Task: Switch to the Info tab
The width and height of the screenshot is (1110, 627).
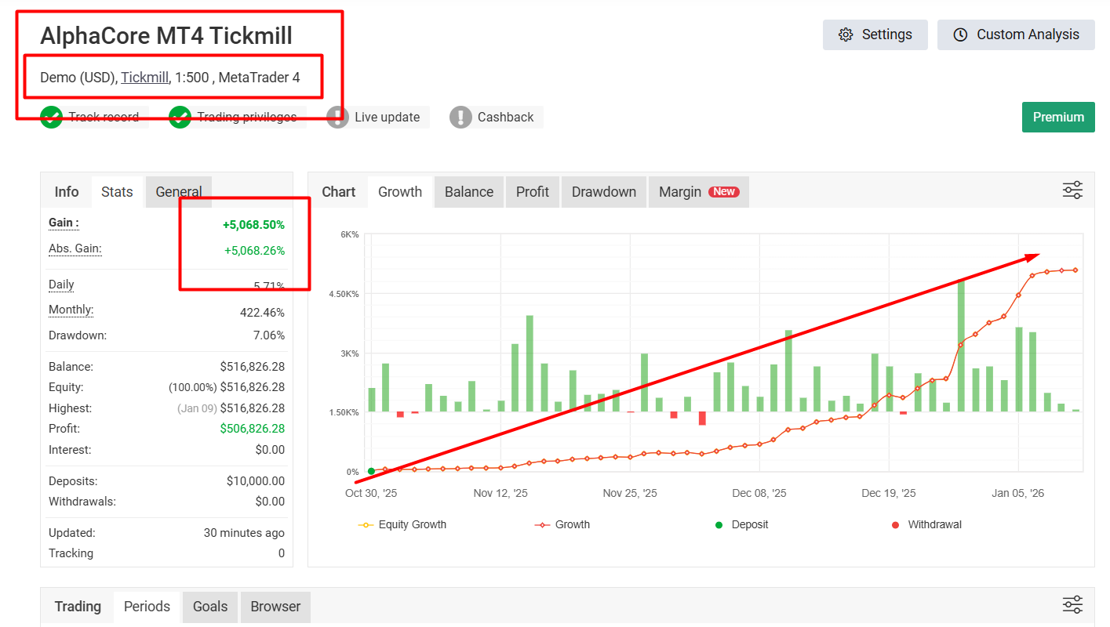Action: 67,192
